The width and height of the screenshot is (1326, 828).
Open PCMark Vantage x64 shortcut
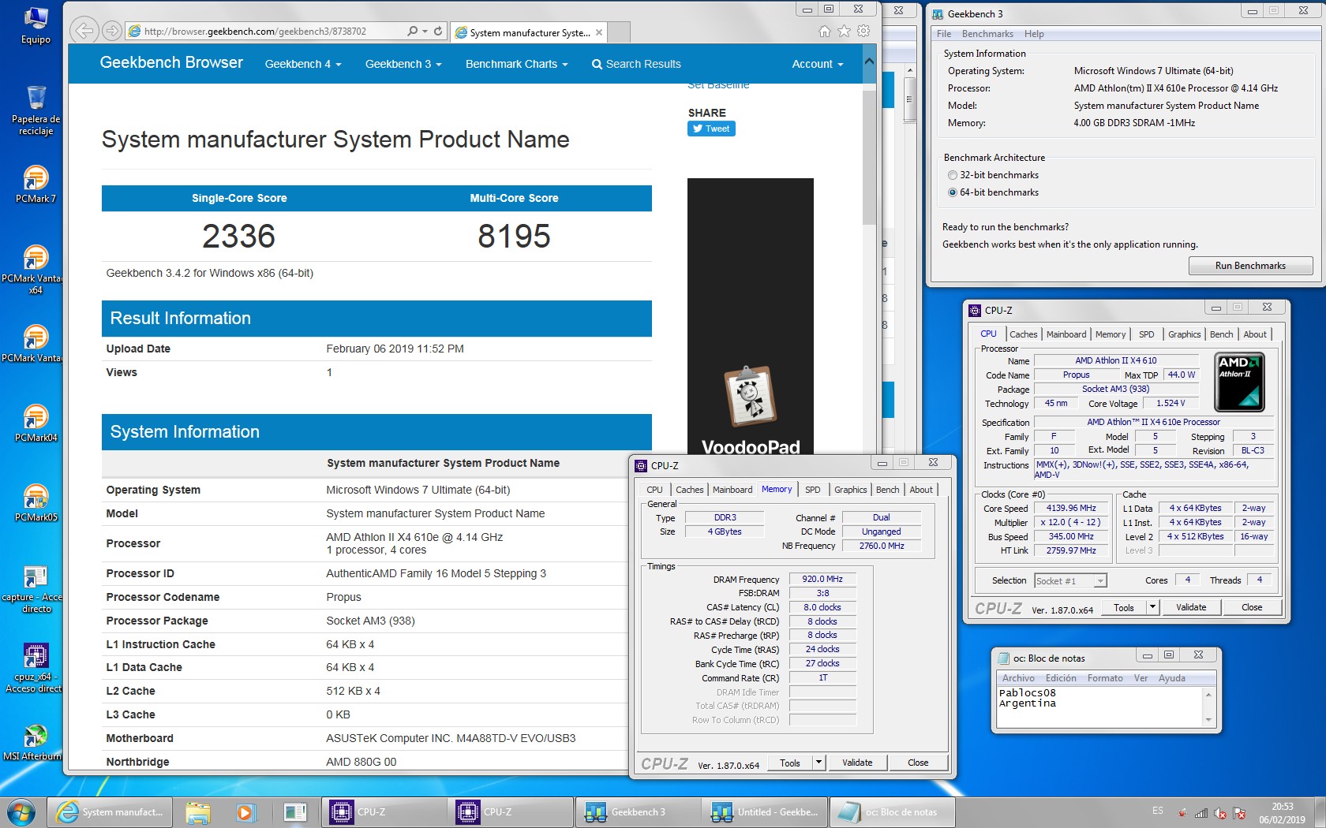tap(33, 270)
